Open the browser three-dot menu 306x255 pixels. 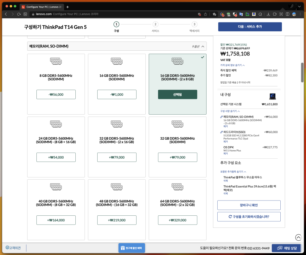(300, 14)
